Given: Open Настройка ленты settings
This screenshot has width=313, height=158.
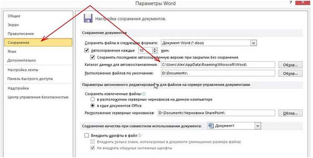Looking at the screenshot, I should point(23,70).
